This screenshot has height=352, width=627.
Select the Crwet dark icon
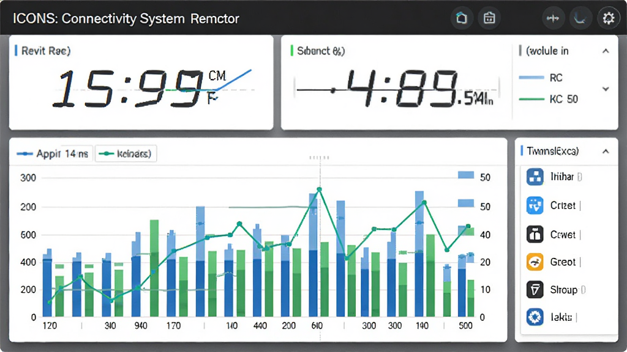coord(535,234)
